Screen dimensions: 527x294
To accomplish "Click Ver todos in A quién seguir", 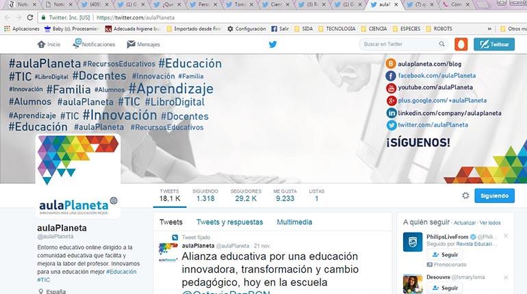I will point(490,223).
